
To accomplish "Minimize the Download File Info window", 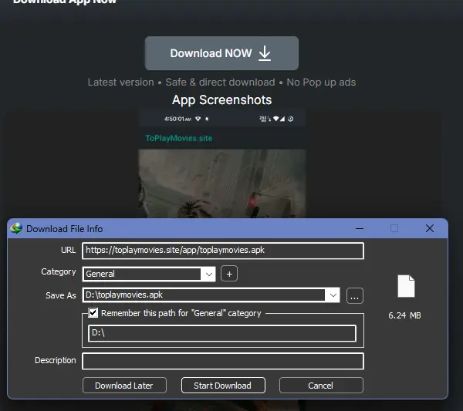I will click(x=360, y=228).
